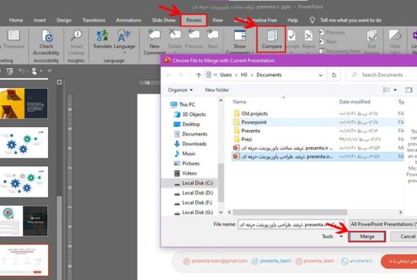Screen dimensions: 417x280
Task: Sort by Date modified column header
Action: click(x=354, y=102)
